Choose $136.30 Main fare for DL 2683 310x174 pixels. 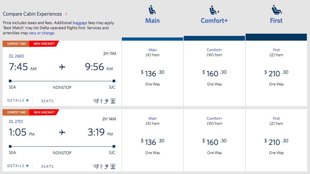[x=153, y=73]
